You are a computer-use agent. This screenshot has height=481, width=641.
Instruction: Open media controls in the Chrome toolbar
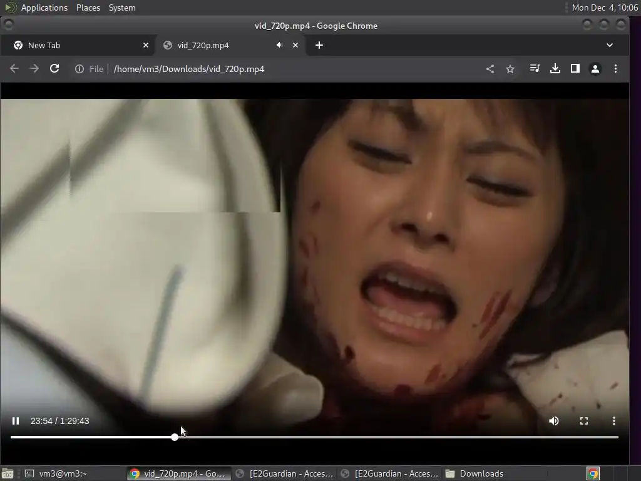[x=535, y=68]
